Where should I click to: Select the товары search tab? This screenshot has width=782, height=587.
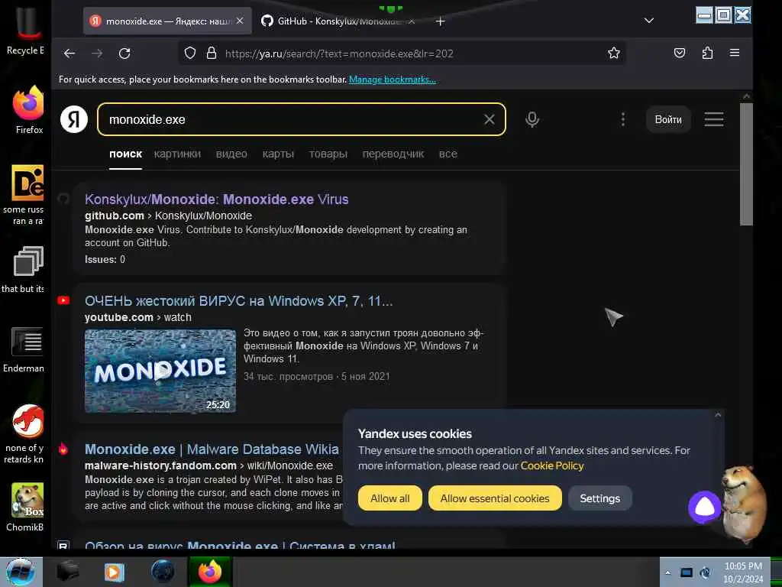[328, 154]
